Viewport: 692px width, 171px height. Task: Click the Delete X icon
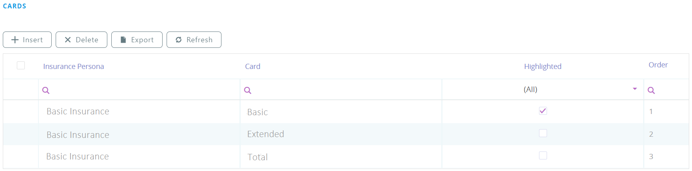tap(68, 40)
